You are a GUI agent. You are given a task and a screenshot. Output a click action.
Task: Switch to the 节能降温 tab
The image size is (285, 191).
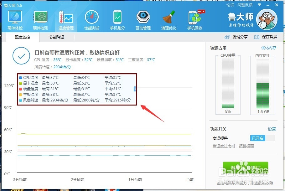(x=56, y=37)
